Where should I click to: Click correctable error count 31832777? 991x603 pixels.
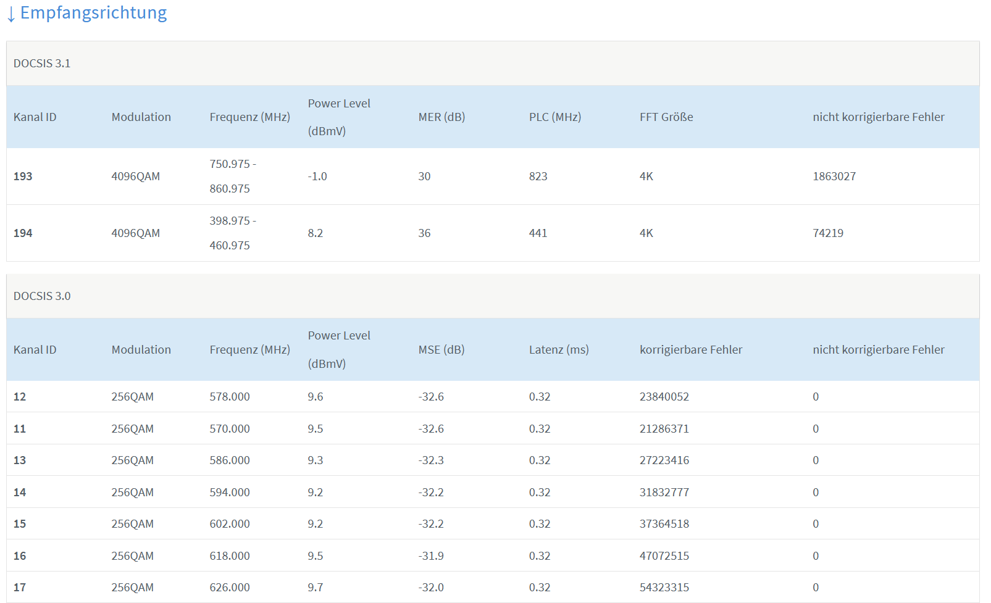tap(664, 493)
